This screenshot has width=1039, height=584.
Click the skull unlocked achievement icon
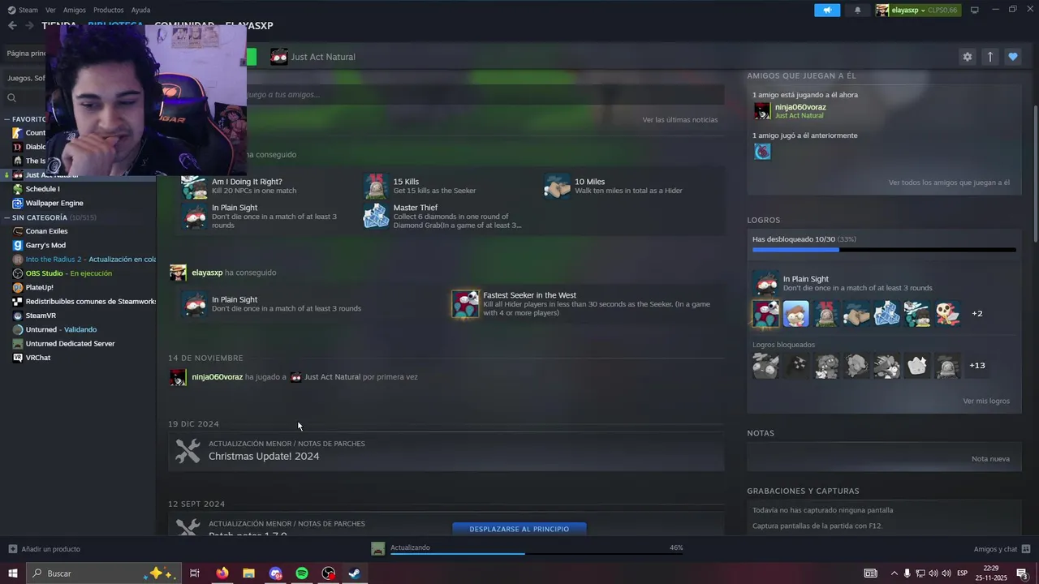pyautogui.click(x=947, y=313)
